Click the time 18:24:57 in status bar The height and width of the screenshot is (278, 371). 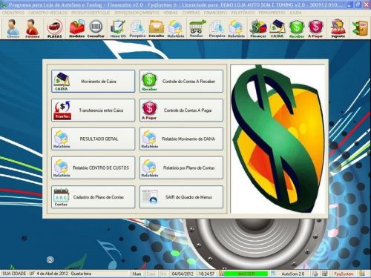click(x=206, y=274)
